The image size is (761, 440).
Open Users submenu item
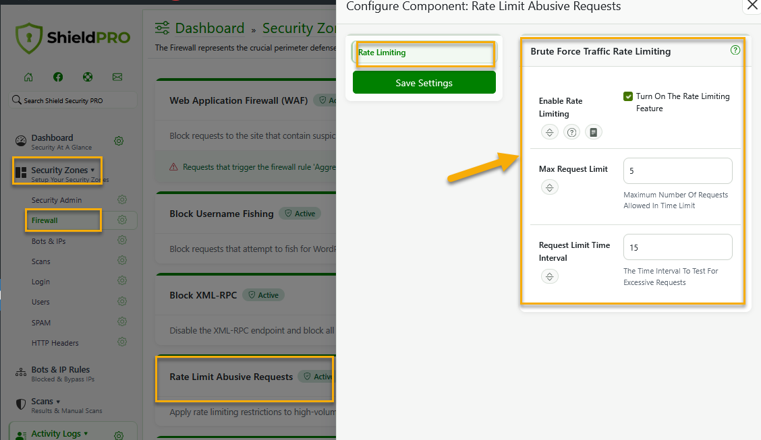(40, 302)
